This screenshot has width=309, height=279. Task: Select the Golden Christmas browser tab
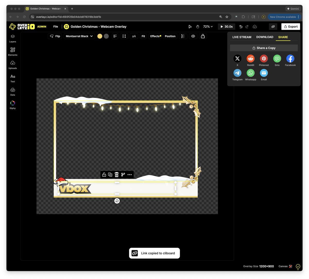(x=46, y=9)
